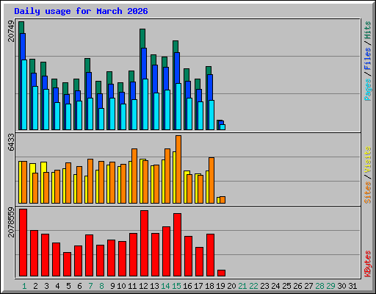Click the day 7 cyan Pages bar

point(90,114)
